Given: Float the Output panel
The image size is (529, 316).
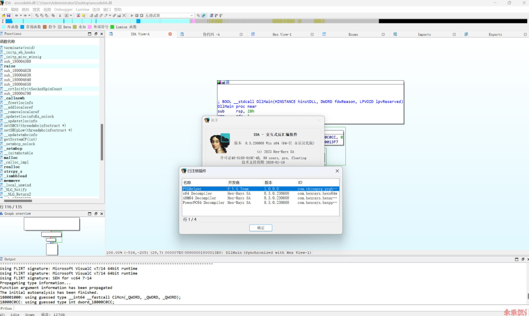Looking at the screenshot, I should coord(523,259).
